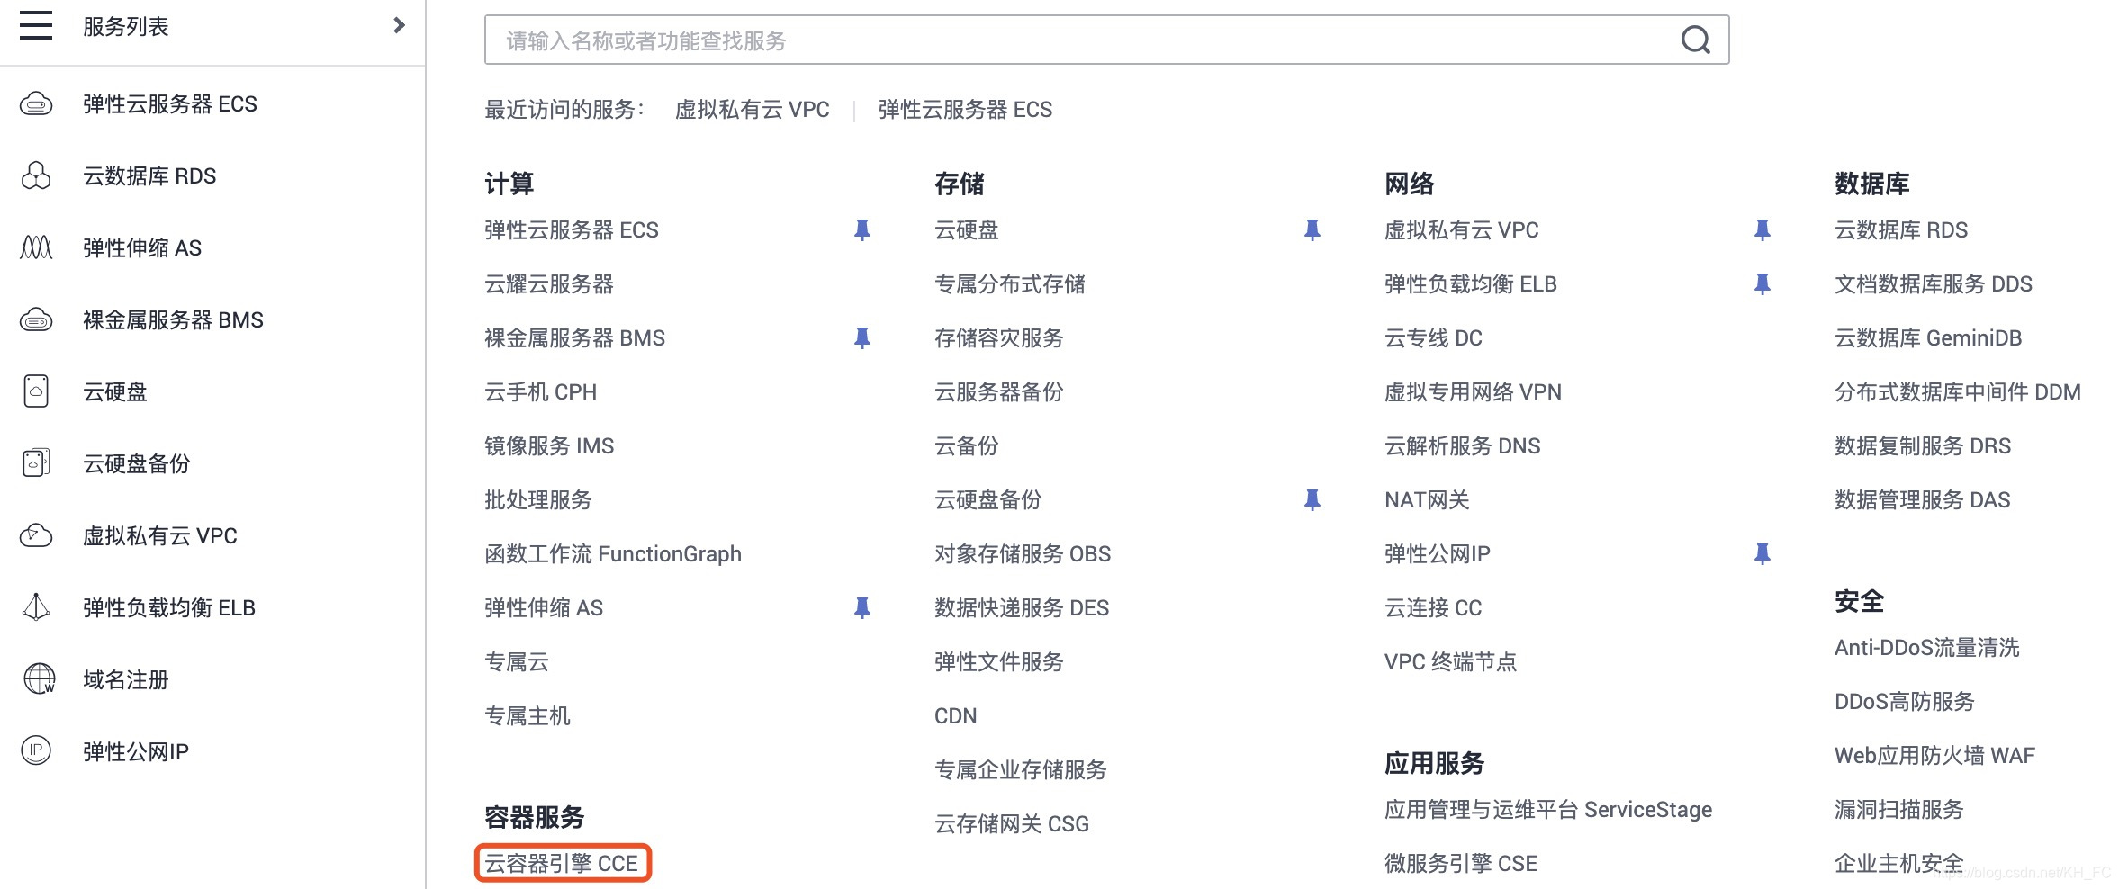Open recently visited 弹性云服务器 ECS

tap(965, 110)
